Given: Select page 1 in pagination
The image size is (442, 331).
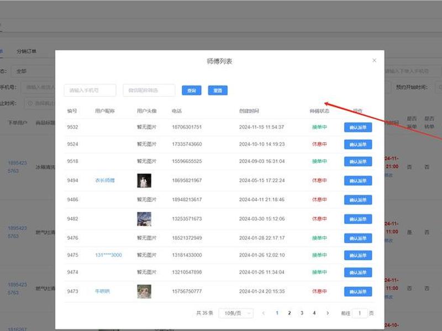Looking at the screenshot, I should 277,313.
